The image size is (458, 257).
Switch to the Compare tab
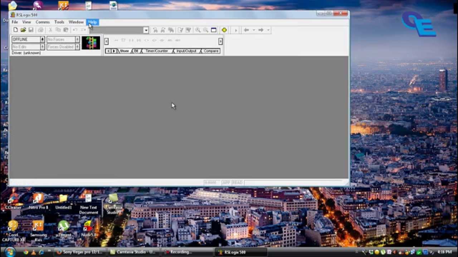(211, 51)
